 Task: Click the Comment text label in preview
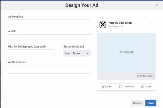point(129,87)
